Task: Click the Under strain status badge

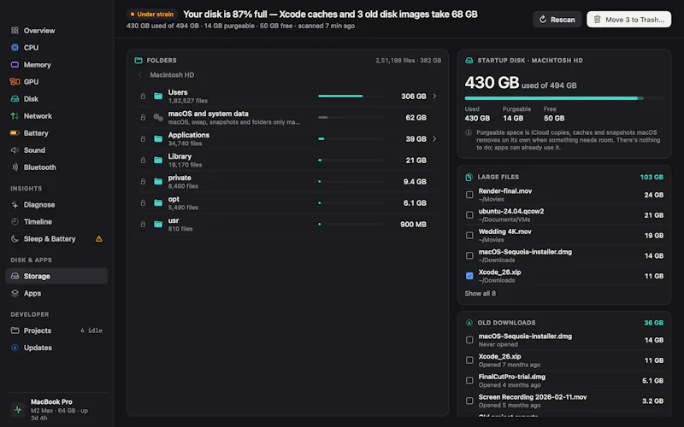Action: pyautogui.click(x=152, y=14)
